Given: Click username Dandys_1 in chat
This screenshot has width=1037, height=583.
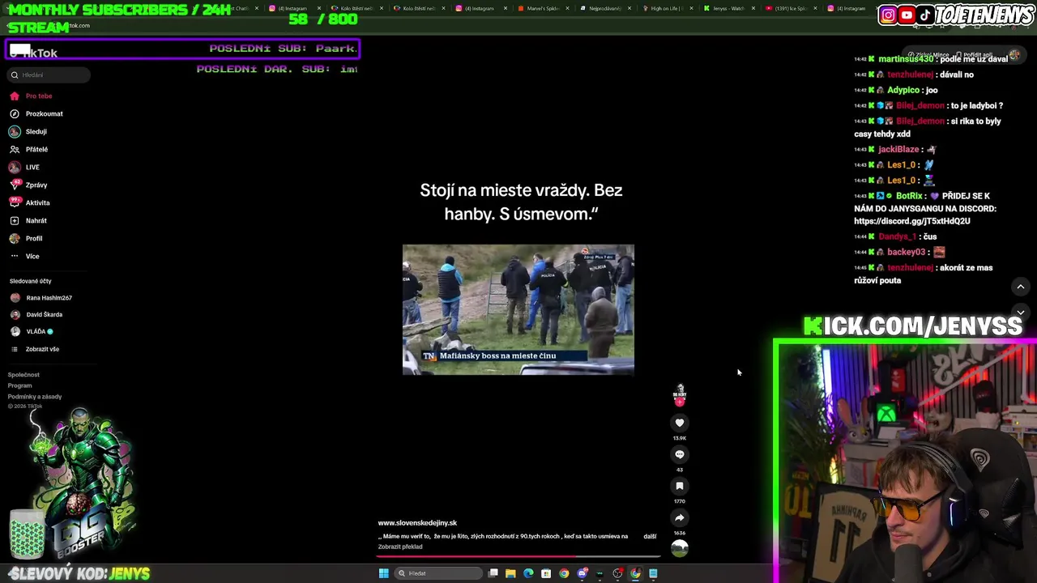Looking at the screenshot, I should coord(896,236).
